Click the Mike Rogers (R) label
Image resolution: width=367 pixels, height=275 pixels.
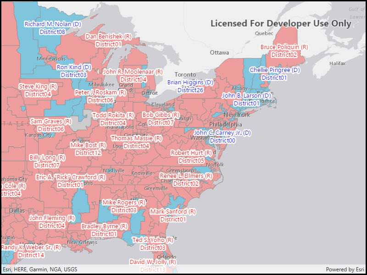pos(124,202)
